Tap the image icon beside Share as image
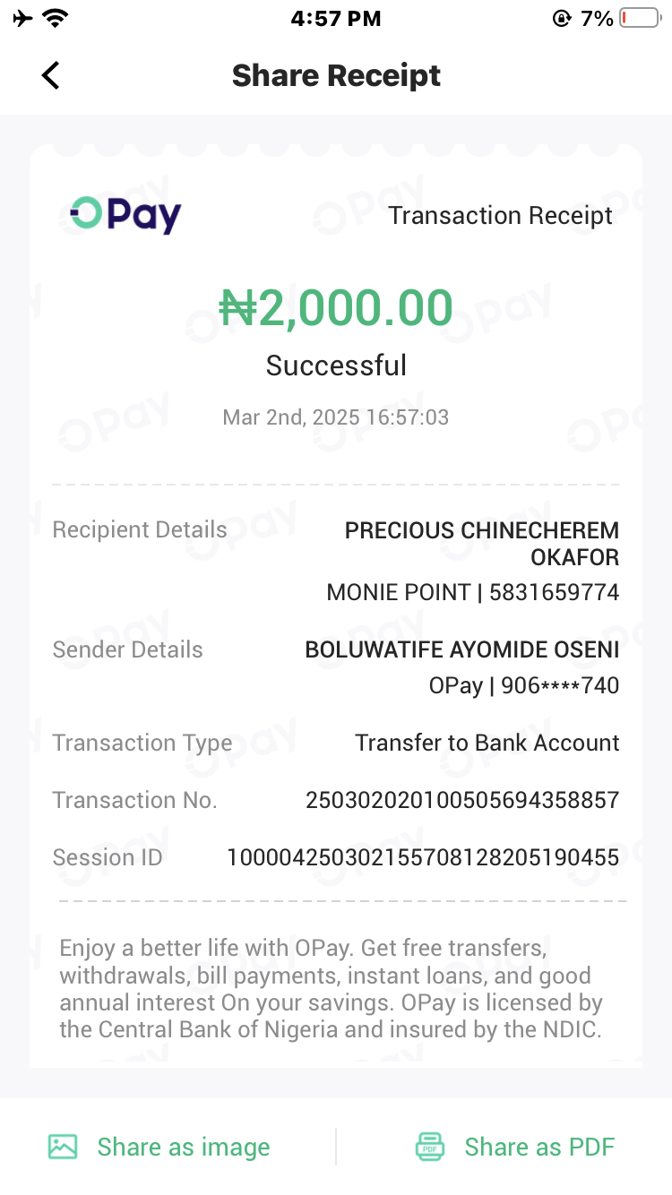The width and height of the screenshot is (672, 1195). point(63,1147)
